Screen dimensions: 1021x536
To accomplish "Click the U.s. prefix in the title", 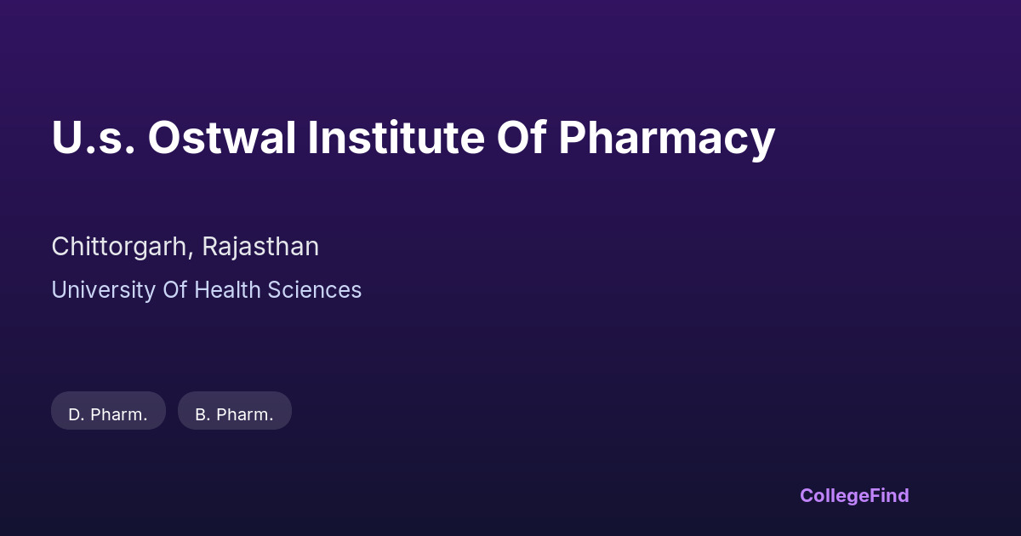I will [94, 138].
